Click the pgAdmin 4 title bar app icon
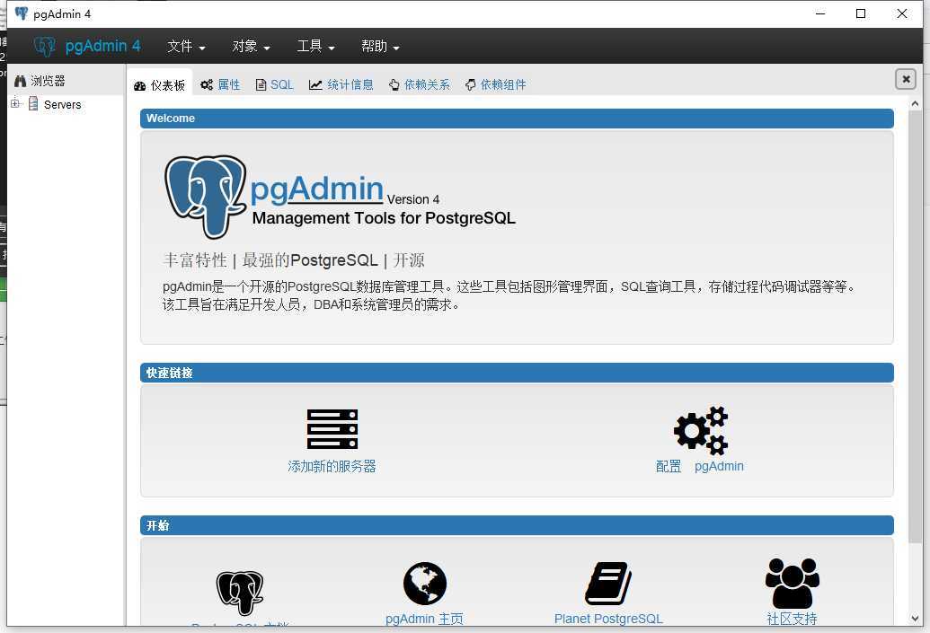Screen dimensions: 930x633 click(22, 13)
